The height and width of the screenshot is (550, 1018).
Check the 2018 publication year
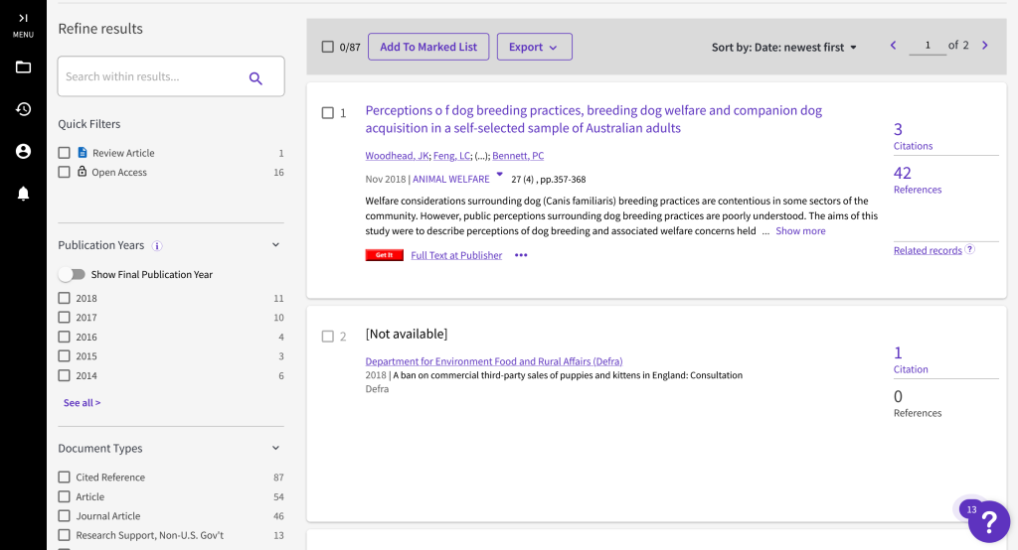64,298
